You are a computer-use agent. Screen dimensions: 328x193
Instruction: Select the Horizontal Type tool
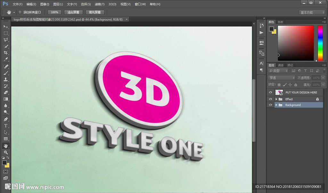(6, 126)
